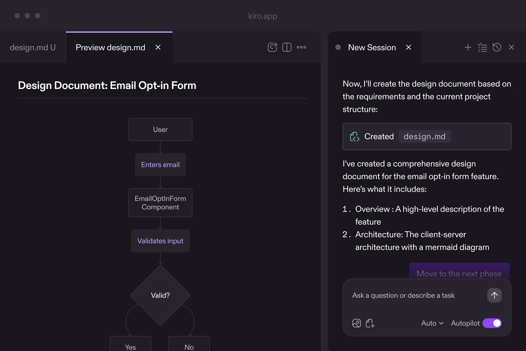
Task: Expand the Auto model dropdown
Action: 432,323
